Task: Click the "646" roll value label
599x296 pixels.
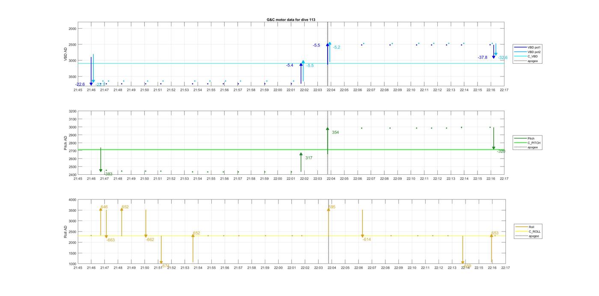Action: coord(104,207)
